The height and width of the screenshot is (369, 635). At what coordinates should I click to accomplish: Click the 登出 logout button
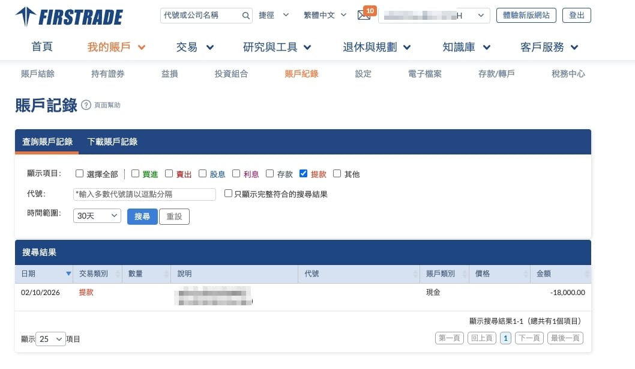coord(576,16)
